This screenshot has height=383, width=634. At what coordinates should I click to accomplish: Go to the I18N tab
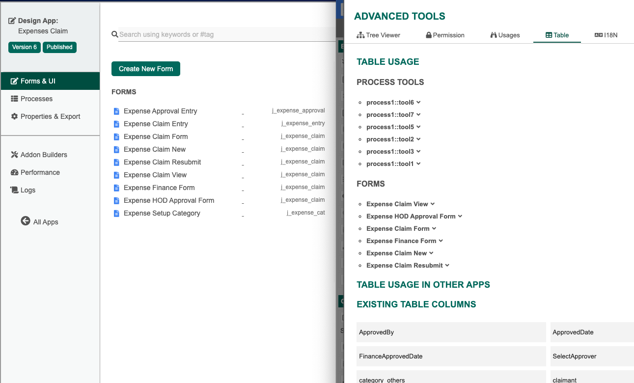coord(606,35)
